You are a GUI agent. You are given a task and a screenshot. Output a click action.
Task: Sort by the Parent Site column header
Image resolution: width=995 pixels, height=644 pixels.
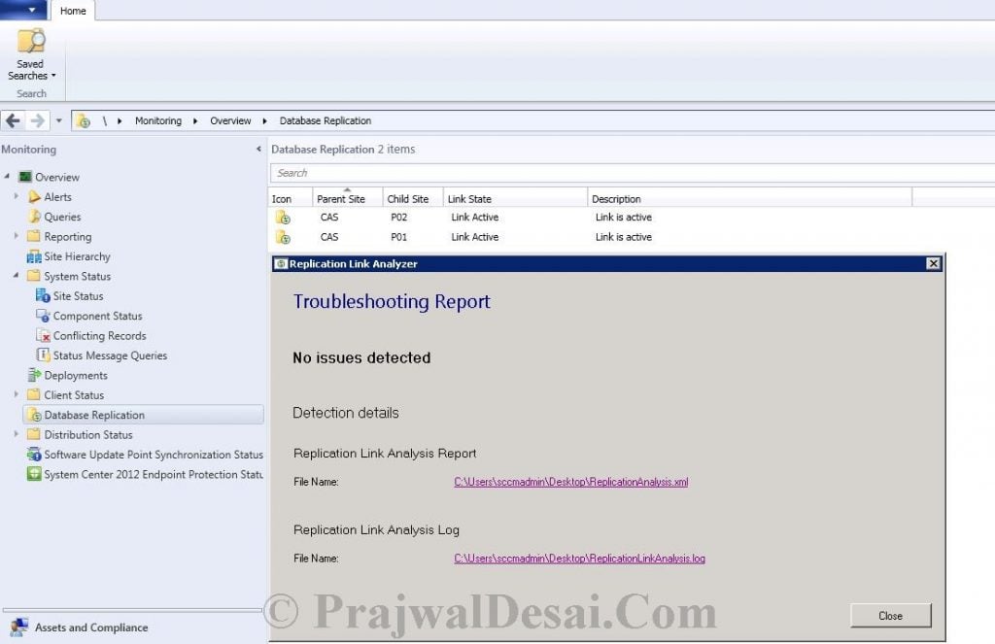point(348,198)
